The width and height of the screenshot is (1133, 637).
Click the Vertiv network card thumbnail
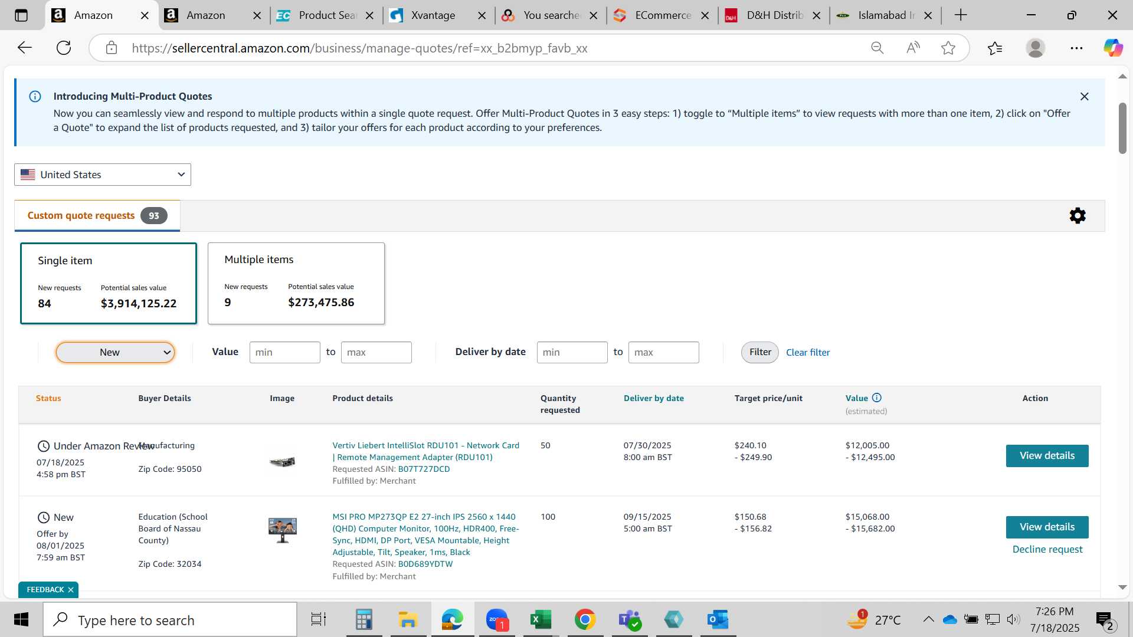(x=283, y=462)
